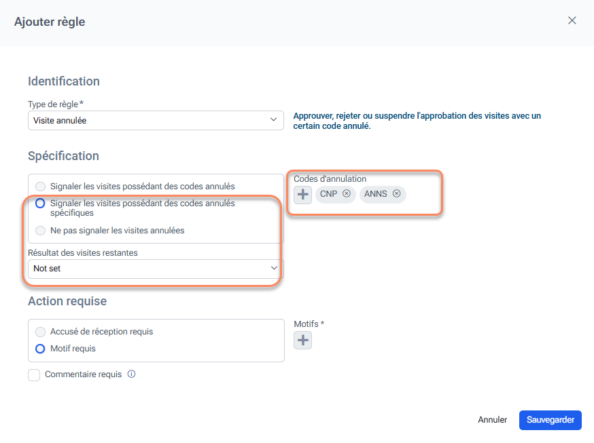This screenshot has height=443, width=594.
Task: Click the 'Ajouter règle' dialog title
Action: (50, 22)
